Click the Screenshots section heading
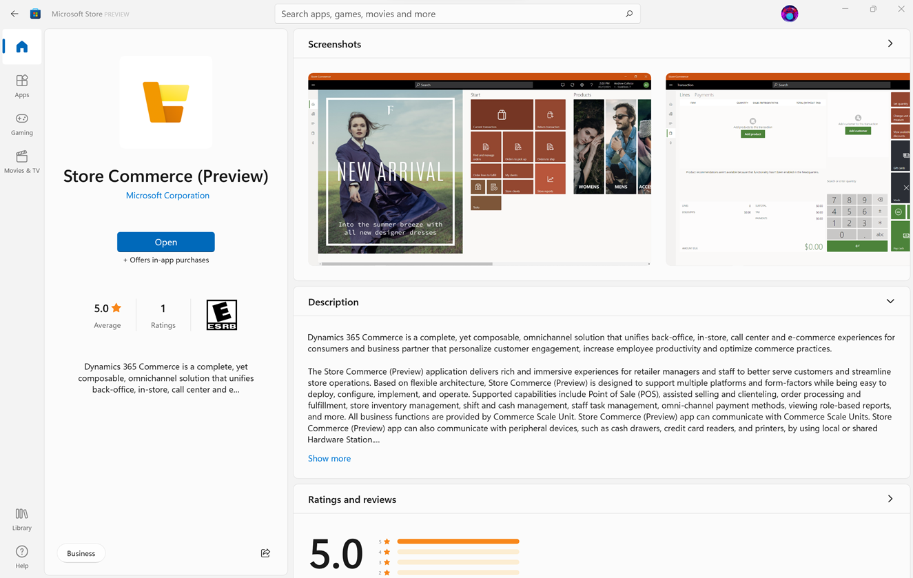The image size is (913, 578). coord(334,44)
